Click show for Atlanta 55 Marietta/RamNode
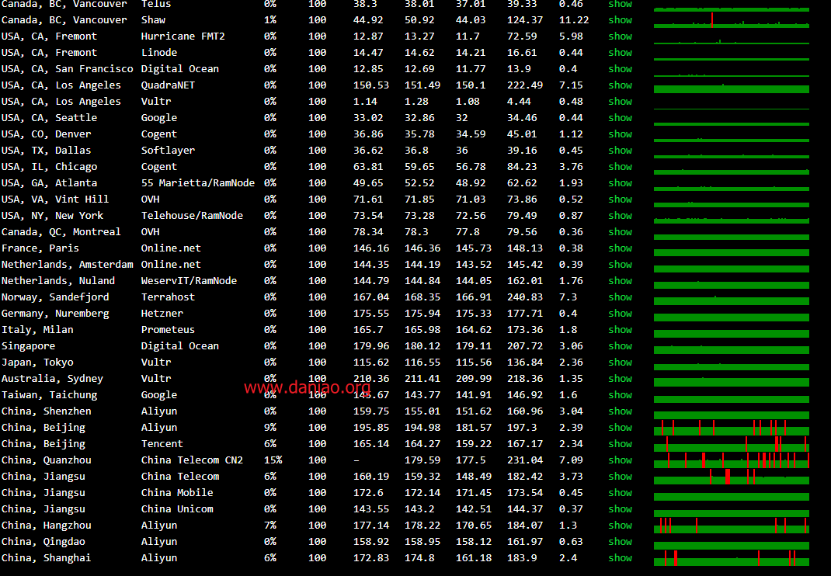The width and height of the screenshot is (831, 576). coord(620,183)
